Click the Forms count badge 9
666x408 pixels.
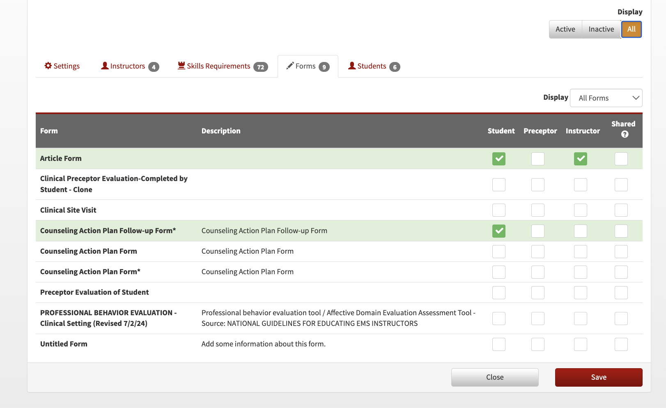pos(324,67)
